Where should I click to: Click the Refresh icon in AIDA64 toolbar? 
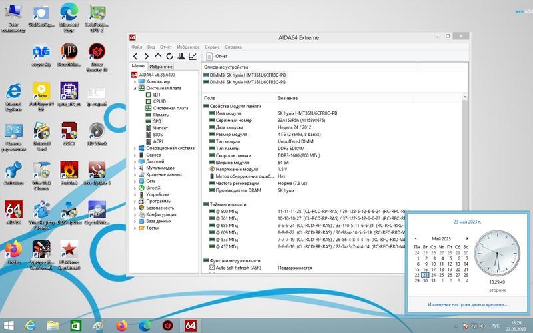[x=169, y=57]
